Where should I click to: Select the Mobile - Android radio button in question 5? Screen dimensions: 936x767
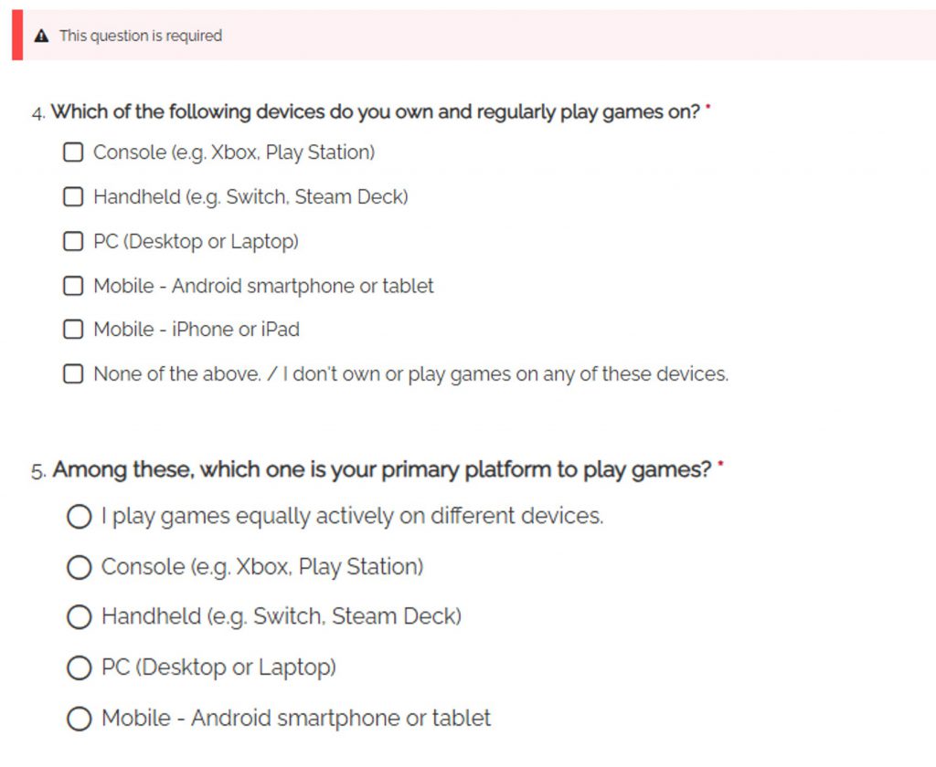pyautogui.click(x=80, y=719)
